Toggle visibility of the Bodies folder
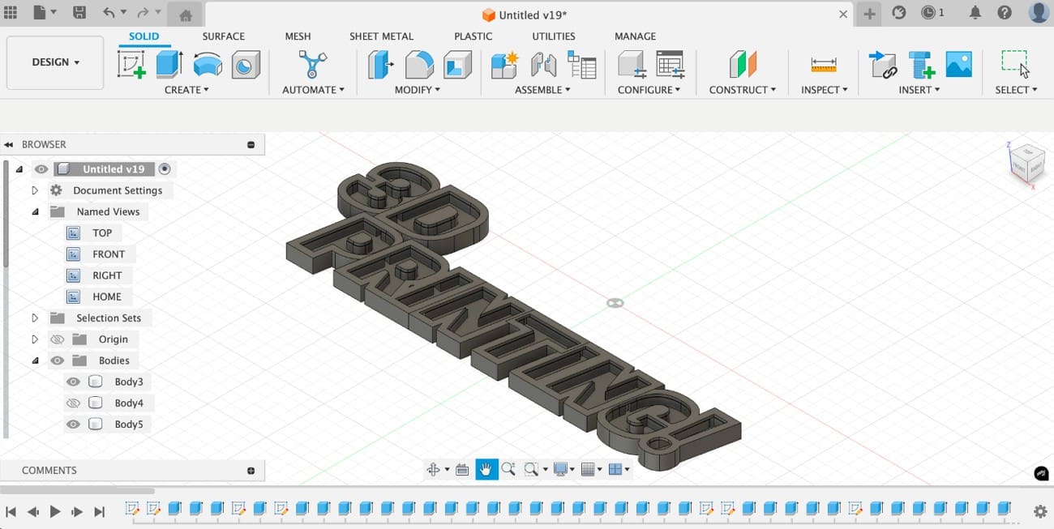 [x=58, y=360]
